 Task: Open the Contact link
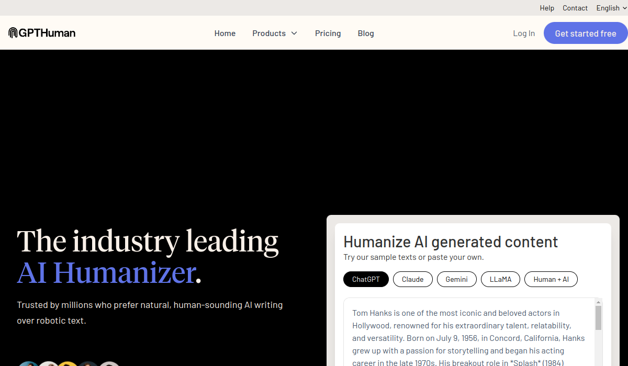575,8
